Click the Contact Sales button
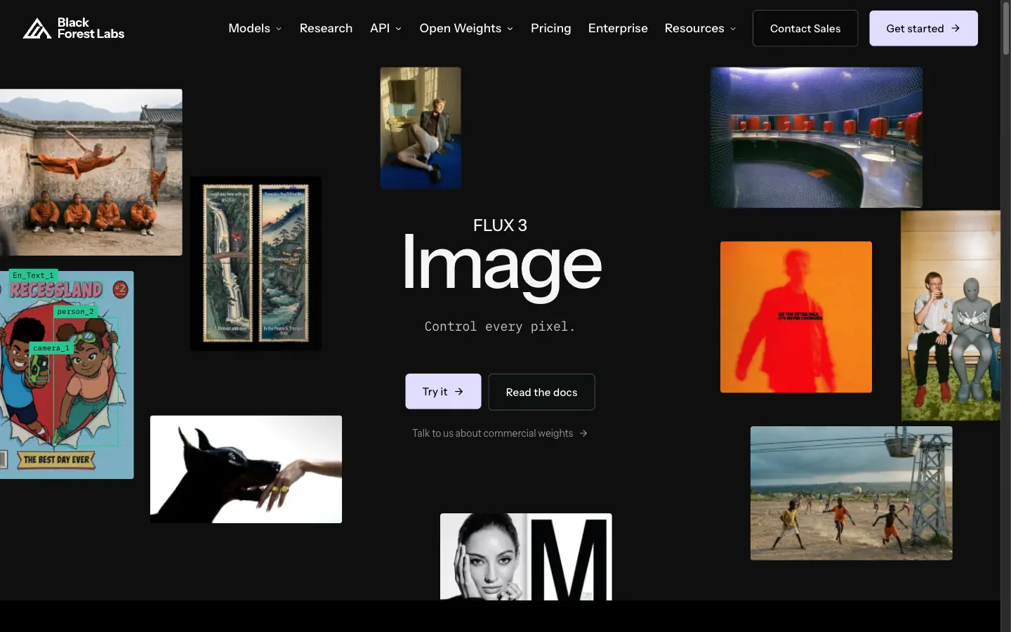1011x632 pixels. tap(805, 28)
